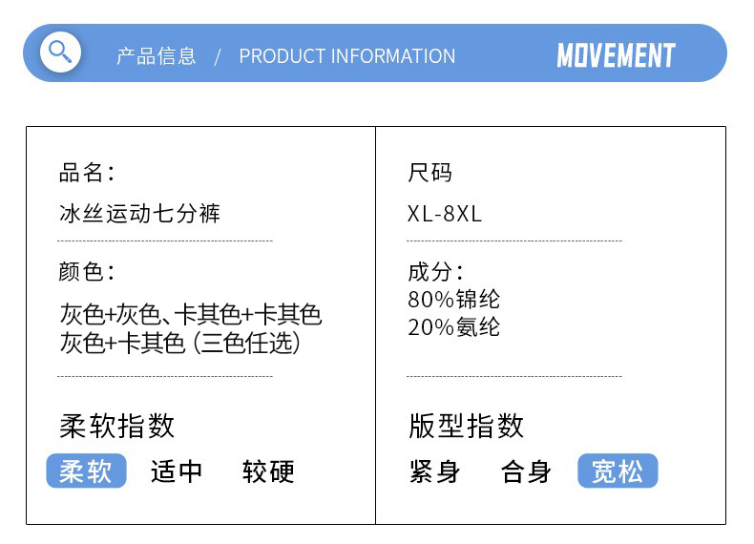Click the magnifying glass search icon
The height and width of the screenshot is (544, 754).
click(60, 52)
